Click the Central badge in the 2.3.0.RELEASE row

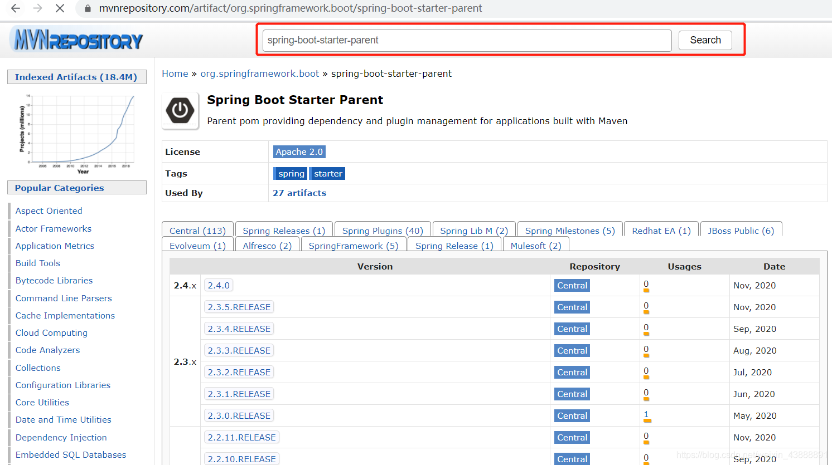click(572, 415)
